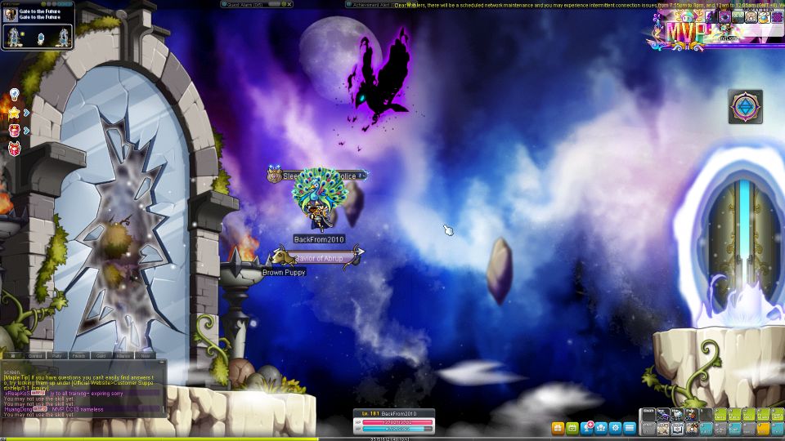Select the All chat tab
This screenshot has width=785, height=441.
click(x=13, y=356)
